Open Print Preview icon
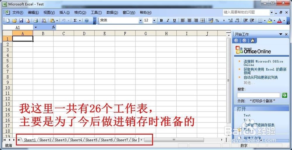Viewport: 292px width, 150px height. point(44,20)
